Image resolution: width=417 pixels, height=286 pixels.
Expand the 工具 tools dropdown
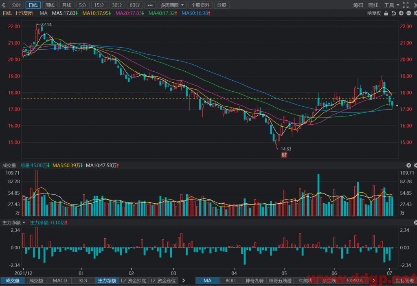click(392, 5)
